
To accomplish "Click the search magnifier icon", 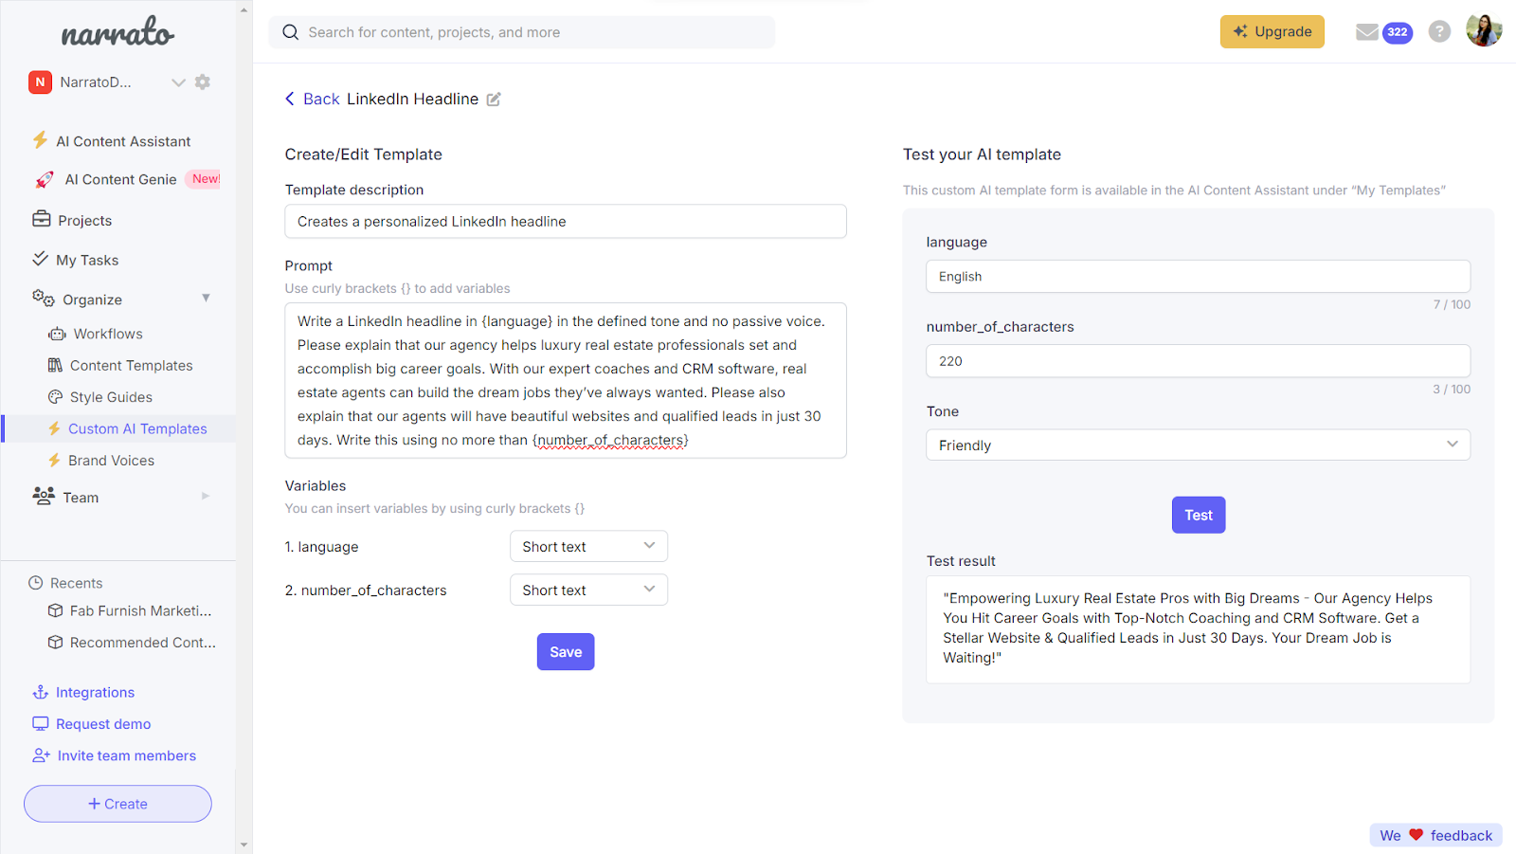I will (x=291, y=32).
